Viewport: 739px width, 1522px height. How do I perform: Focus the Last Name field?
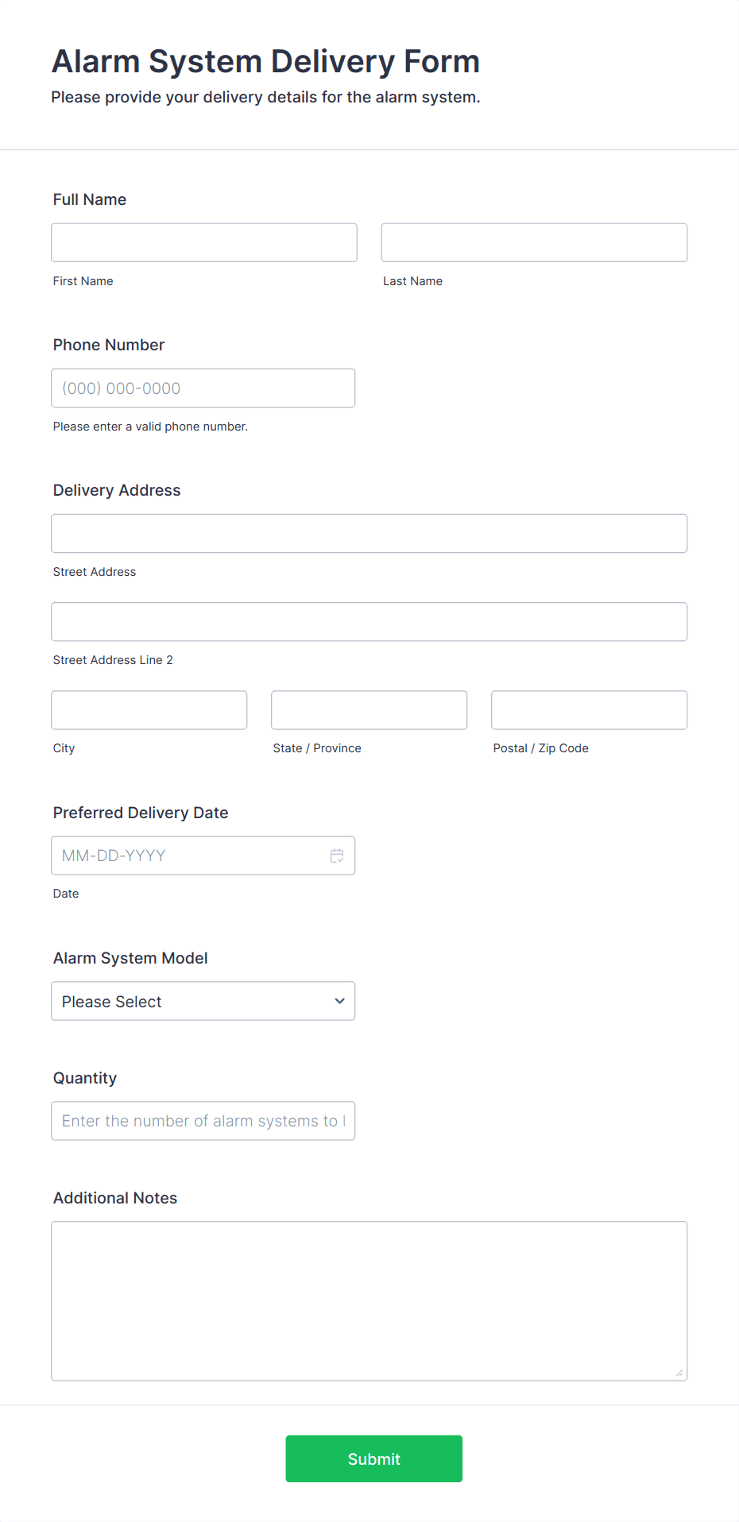click(534, 242)
